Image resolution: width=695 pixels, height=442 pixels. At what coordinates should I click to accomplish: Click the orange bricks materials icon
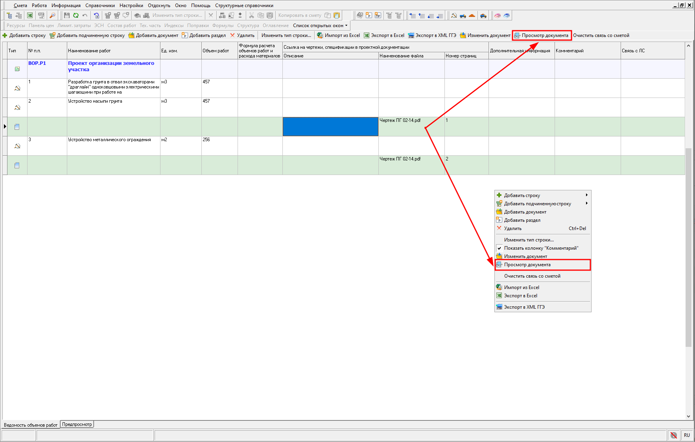click(472, 16)
